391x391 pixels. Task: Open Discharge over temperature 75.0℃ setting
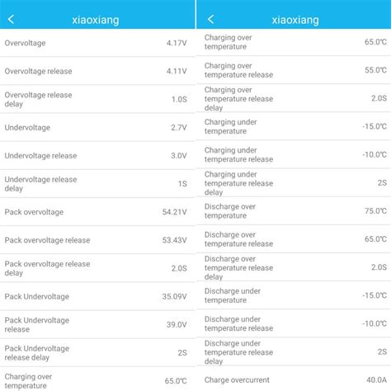pos(294,211)
